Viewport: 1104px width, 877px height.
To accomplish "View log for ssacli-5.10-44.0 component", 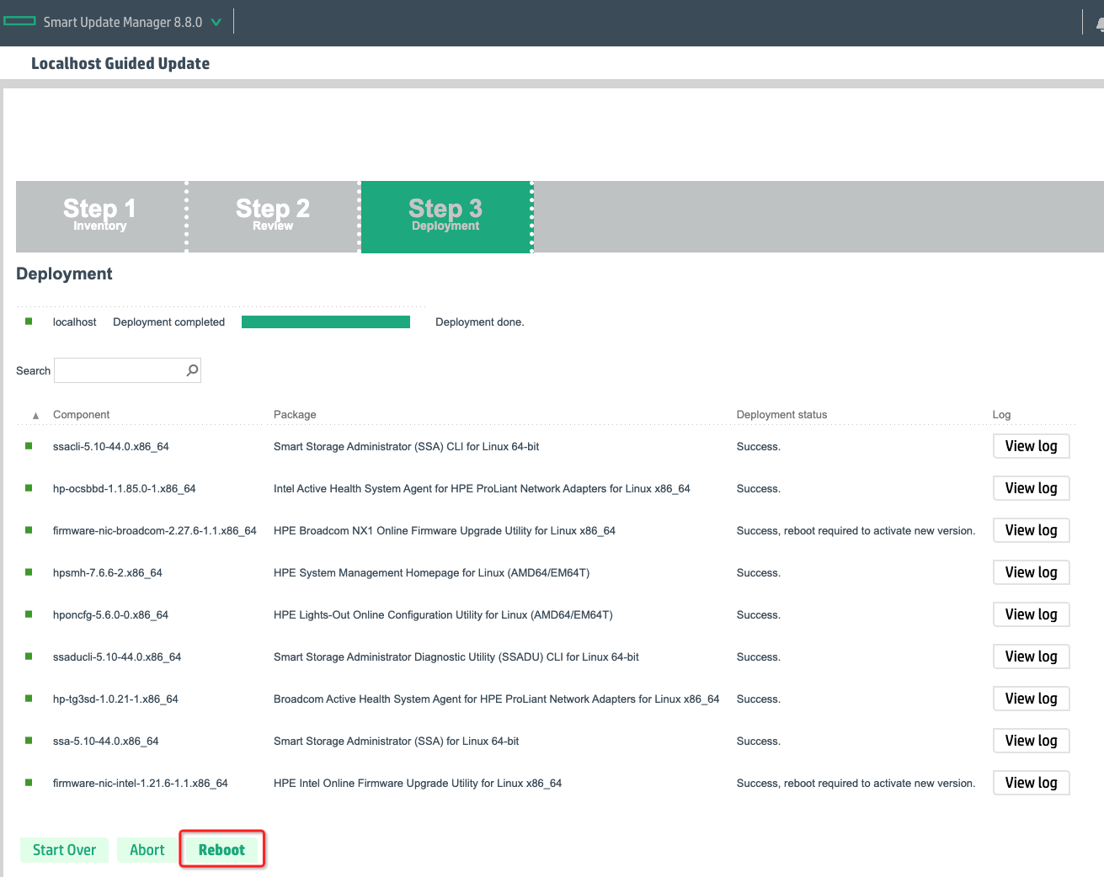I will 1031,446.
